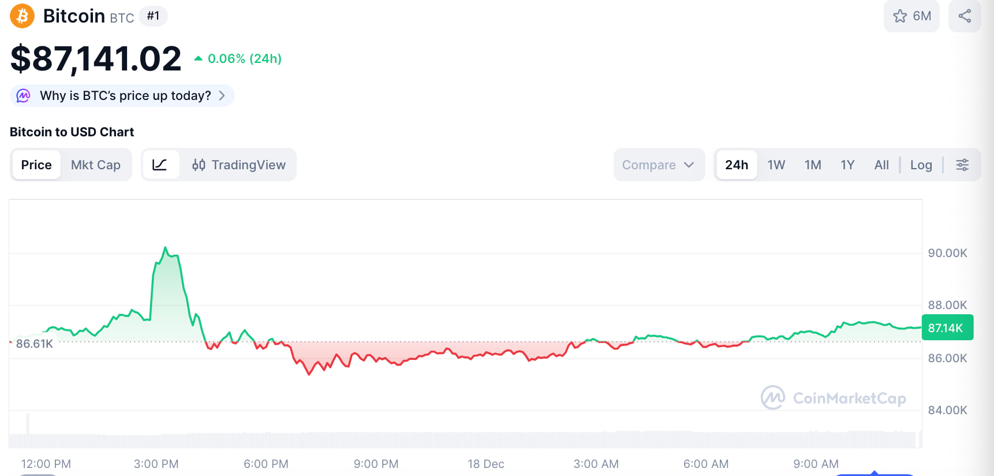Click the 12:00 PM time axis label
Viewport: 994px width, 476px height.
click(x=46, y=464)
